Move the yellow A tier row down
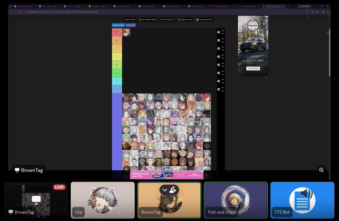 pos(223,58)
